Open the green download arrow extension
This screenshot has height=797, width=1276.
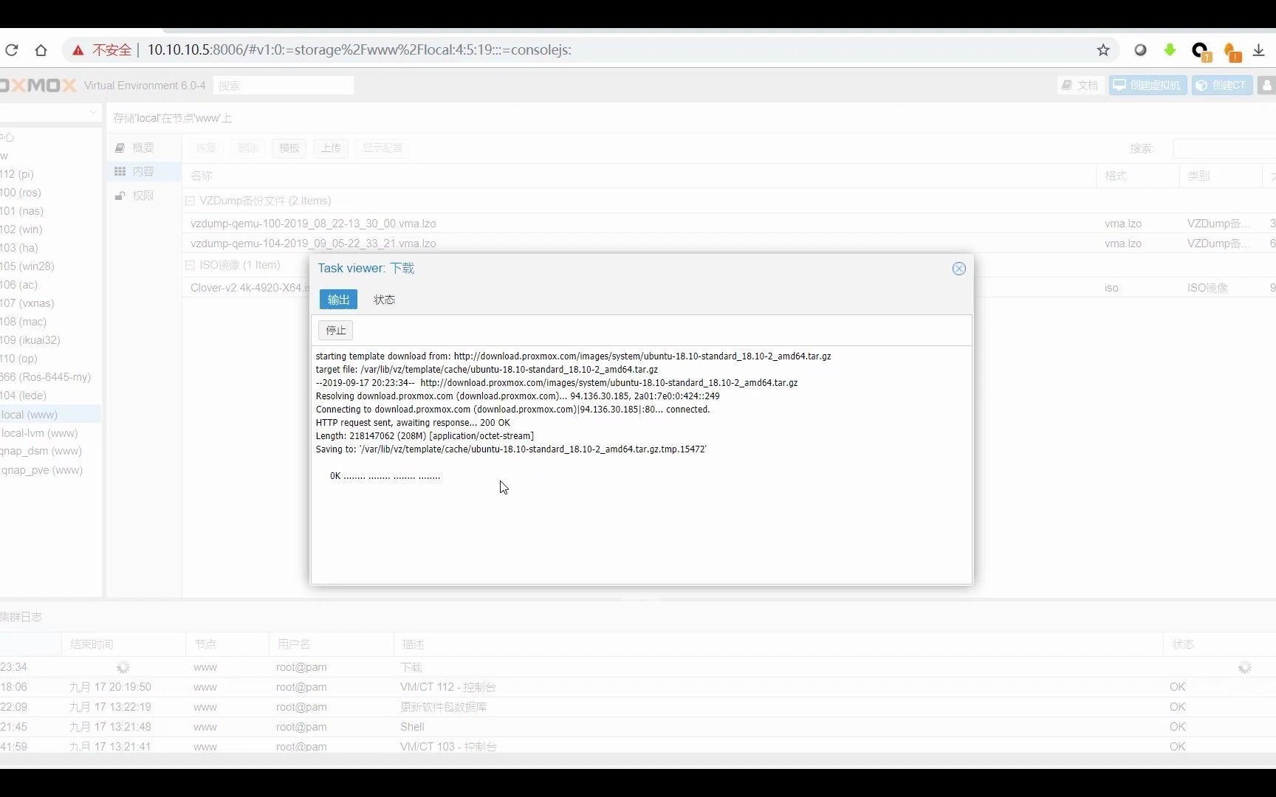1170,50
